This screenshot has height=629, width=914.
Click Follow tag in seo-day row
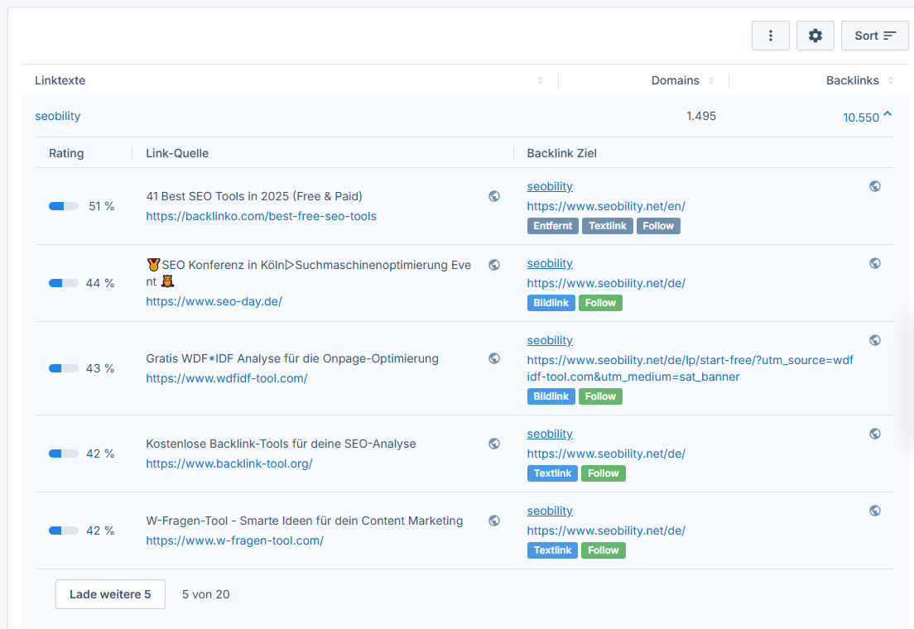pyautogui.click(x=600, y=303)
